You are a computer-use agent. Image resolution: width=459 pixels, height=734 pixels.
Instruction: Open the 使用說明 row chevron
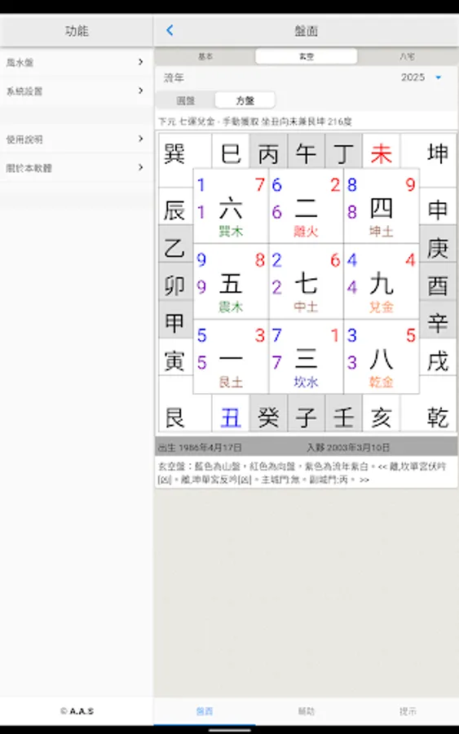pos(140,139)
